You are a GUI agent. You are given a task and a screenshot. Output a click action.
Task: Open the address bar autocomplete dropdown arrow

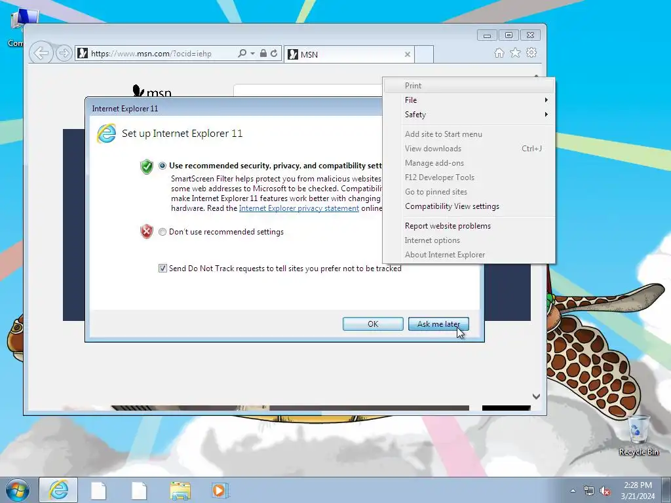click(252, 54)
